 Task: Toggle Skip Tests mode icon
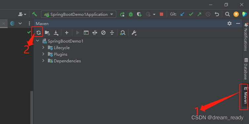(103, 33)
